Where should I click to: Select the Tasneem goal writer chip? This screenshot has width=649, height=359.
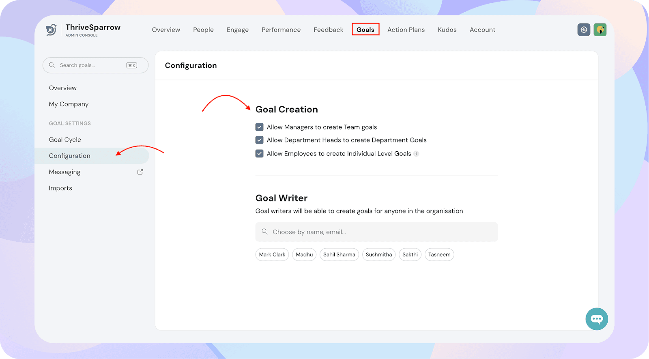coord(439,255)
